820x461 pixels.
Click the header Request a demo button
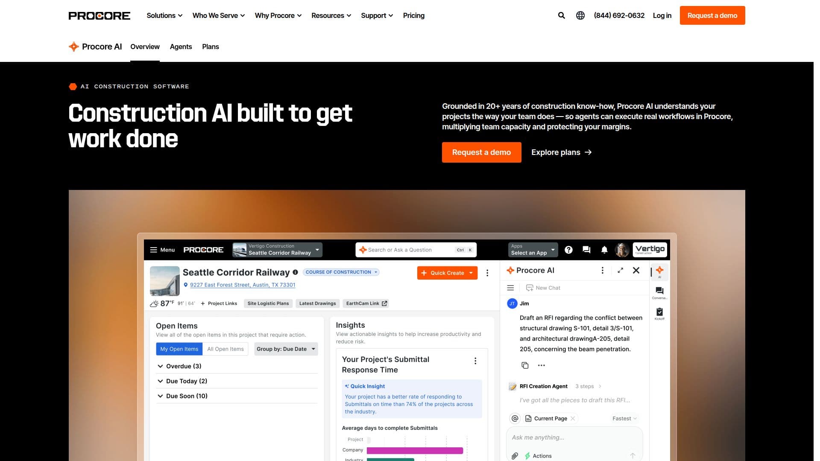pos(712,15)
